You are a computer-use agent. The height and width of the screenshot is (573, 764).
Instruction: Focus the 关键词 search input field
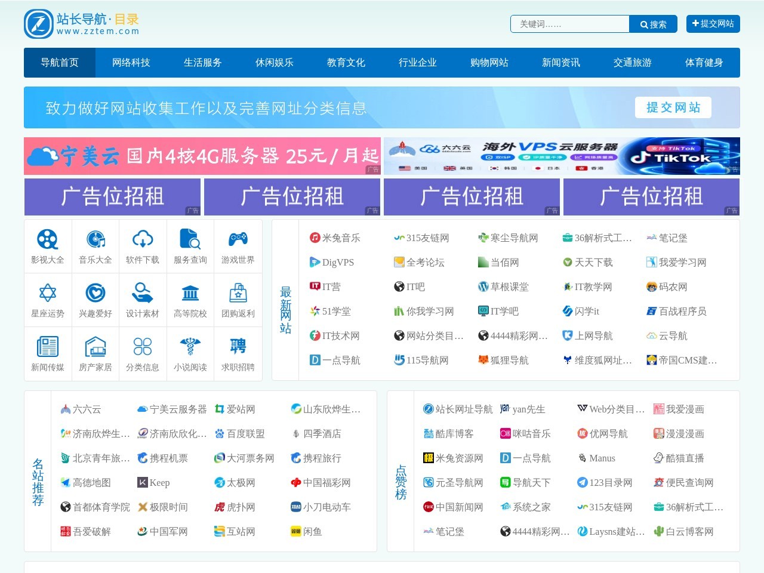[x=570, y=24]
